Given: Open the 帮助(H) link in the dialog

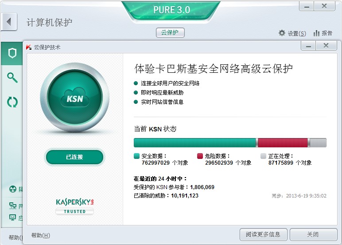Looking at the screenshot, I should click(x=41, y=235).
